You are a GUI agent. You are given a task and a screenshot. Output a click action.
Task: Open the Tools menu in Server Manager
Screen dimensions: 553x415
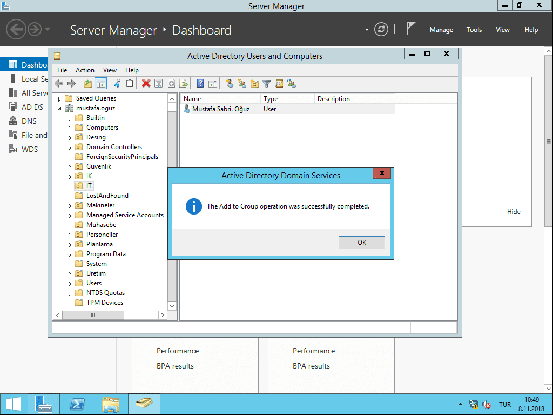point(474,30)
